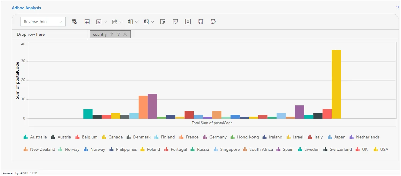The height and width of the screenshot is (176, 401).
Task: Switch to the table grid view
Action: click(87, 22)
